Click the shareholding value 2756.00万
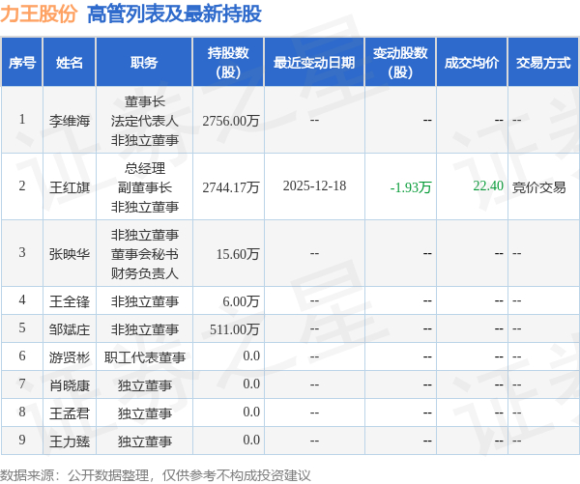The height and width of the screenshot is (484, 580). click(x=231, y=121)
